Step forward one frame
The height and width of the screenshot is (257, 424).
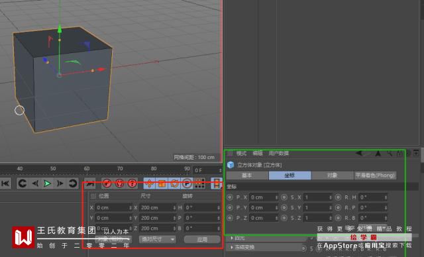coord(60,183)
